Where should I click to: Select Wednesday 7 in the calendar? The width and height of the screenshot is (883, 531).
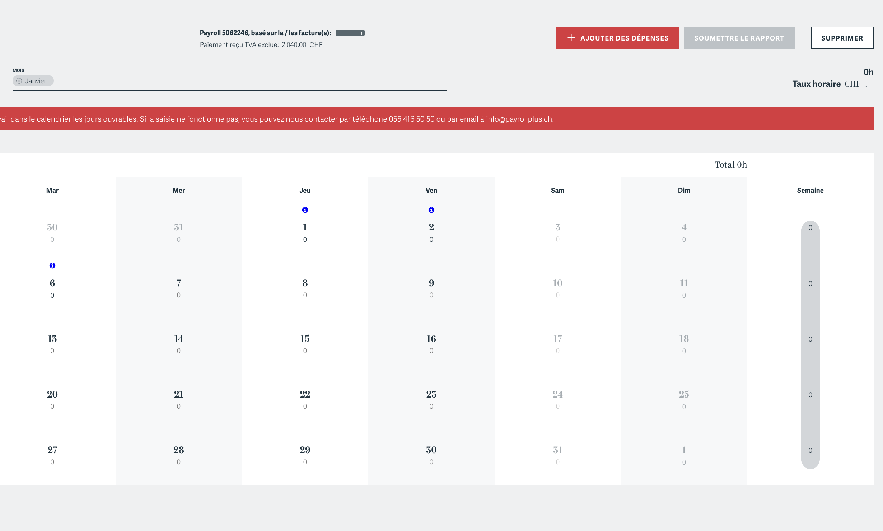pos(178,283)
